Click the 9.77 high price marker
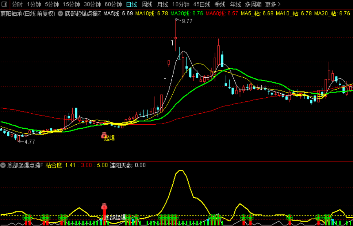 tap(187, 22)
